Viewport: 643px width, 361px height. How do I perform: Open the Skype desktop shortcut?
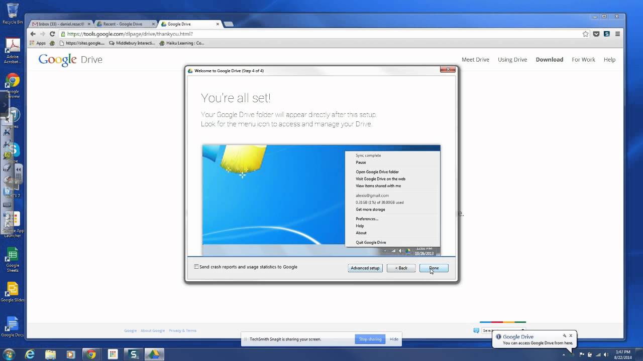[x=13, y=152]
